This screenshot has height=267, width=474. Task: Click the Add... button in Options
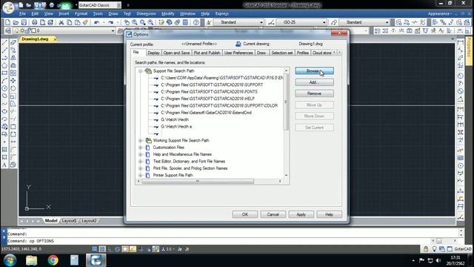314,82
